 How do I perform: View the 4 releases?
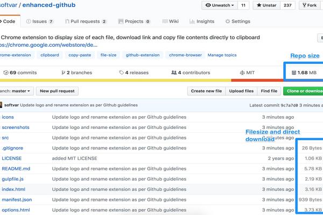click(134, 73)
